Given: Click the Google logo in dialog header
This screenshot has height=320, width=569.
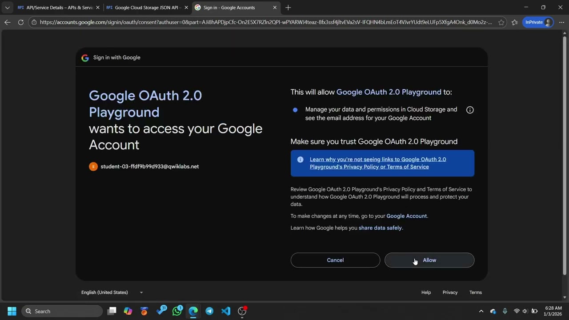Looking at the screenshot, I should pyautogui.click(x=85, y=58).
